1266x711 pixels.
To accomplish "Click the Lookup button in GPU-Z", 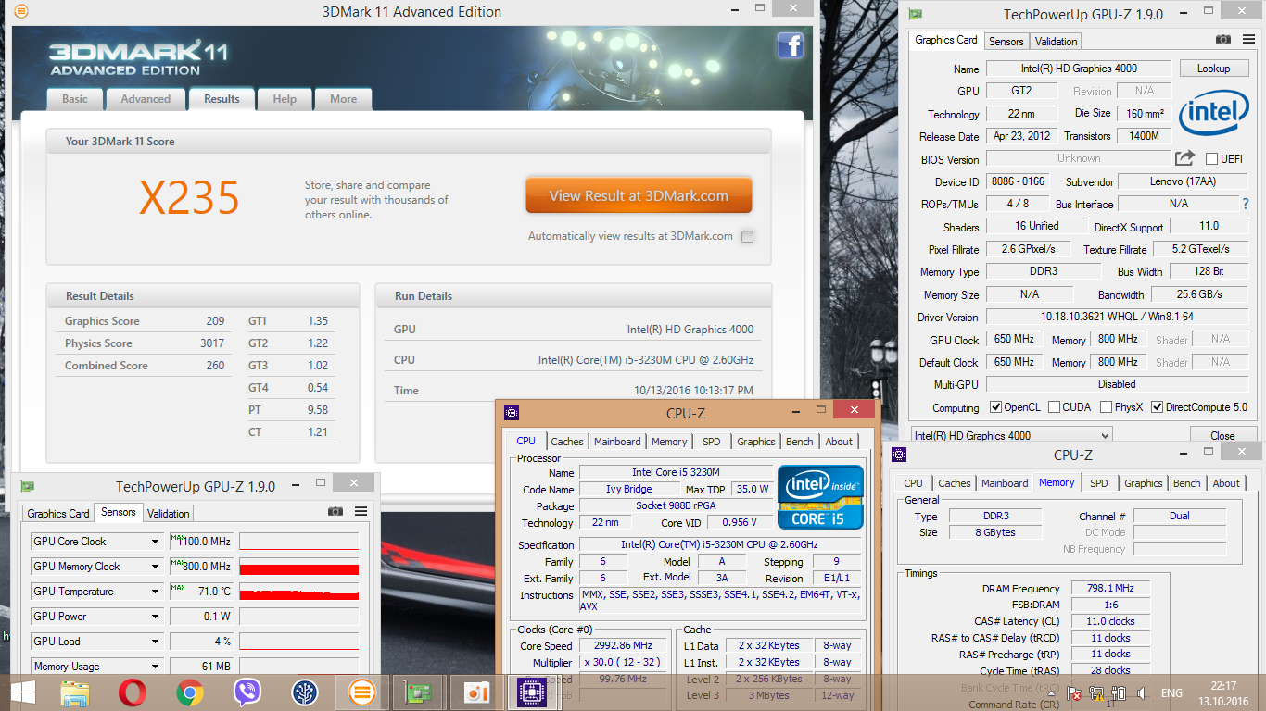I will click(1214, 69).
